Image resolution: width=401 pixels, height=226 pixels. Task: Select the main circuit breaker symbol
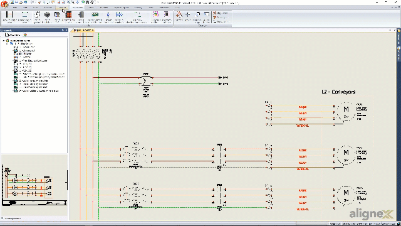click(87, 54)
